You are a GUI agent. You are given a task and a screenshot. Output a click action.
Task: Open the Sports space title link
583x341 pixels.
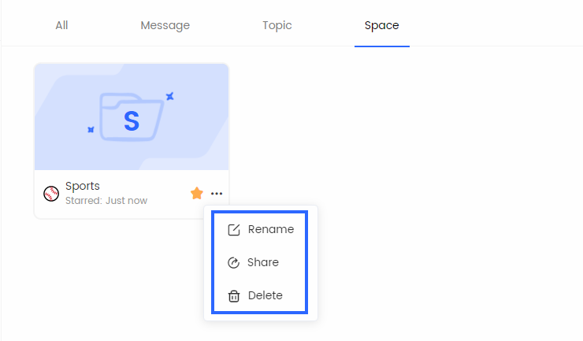coord(83,187)
